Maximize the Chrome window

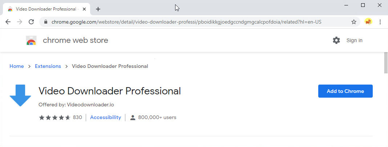[x=363, y=5]
